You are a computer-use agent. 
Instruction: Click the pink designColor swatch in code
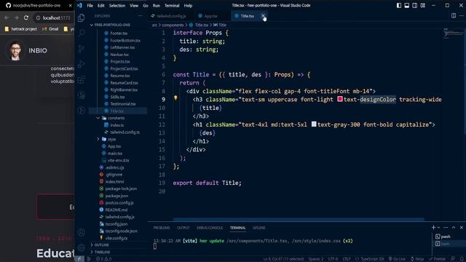pos(340,99)
